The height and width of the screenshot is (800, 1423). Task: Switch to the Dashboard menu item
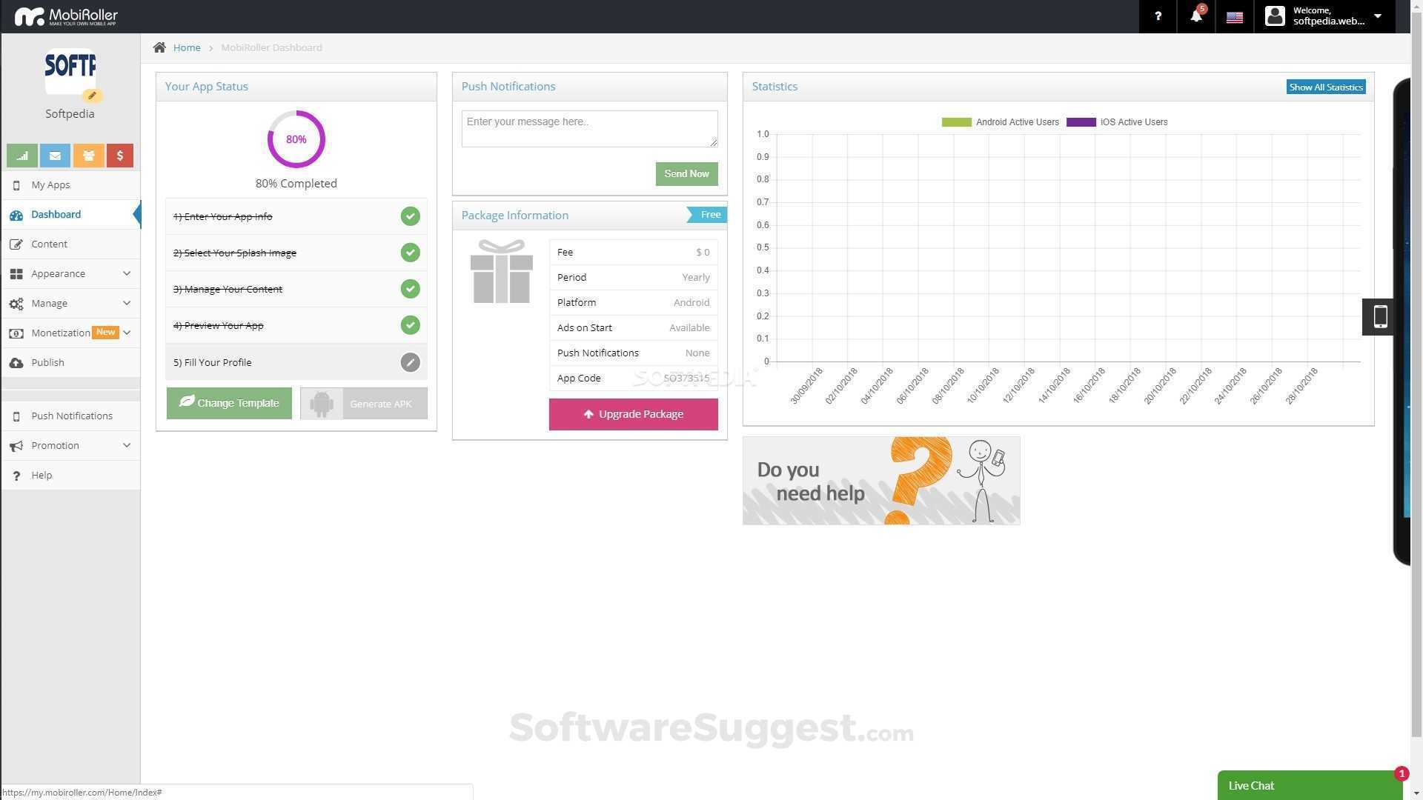coord(56,214)
